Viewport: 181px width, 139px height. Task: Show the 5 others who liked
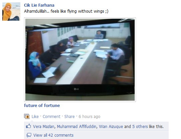coord(140,127)
